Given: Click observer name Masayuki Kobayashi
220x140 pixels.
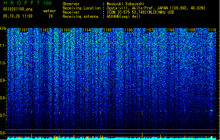Looking at the screenshot, I should 126,4.
